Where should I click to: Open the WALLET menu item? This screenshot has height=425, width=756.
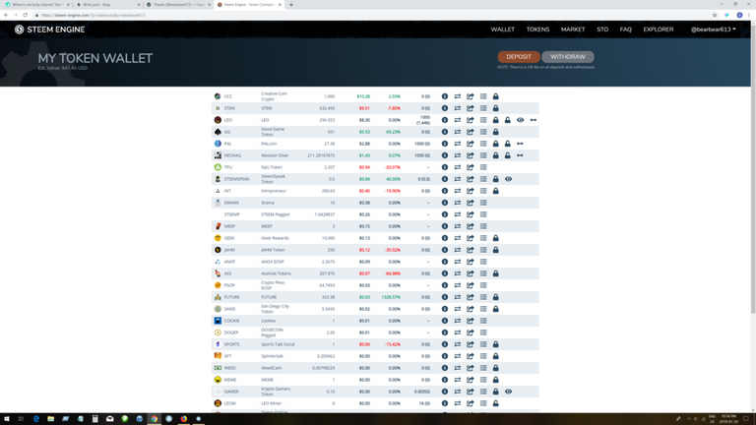click(502, 30)
